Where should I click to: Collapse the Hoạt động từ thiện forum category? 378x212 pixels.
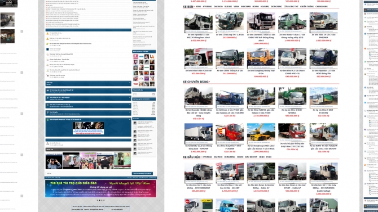130,98
